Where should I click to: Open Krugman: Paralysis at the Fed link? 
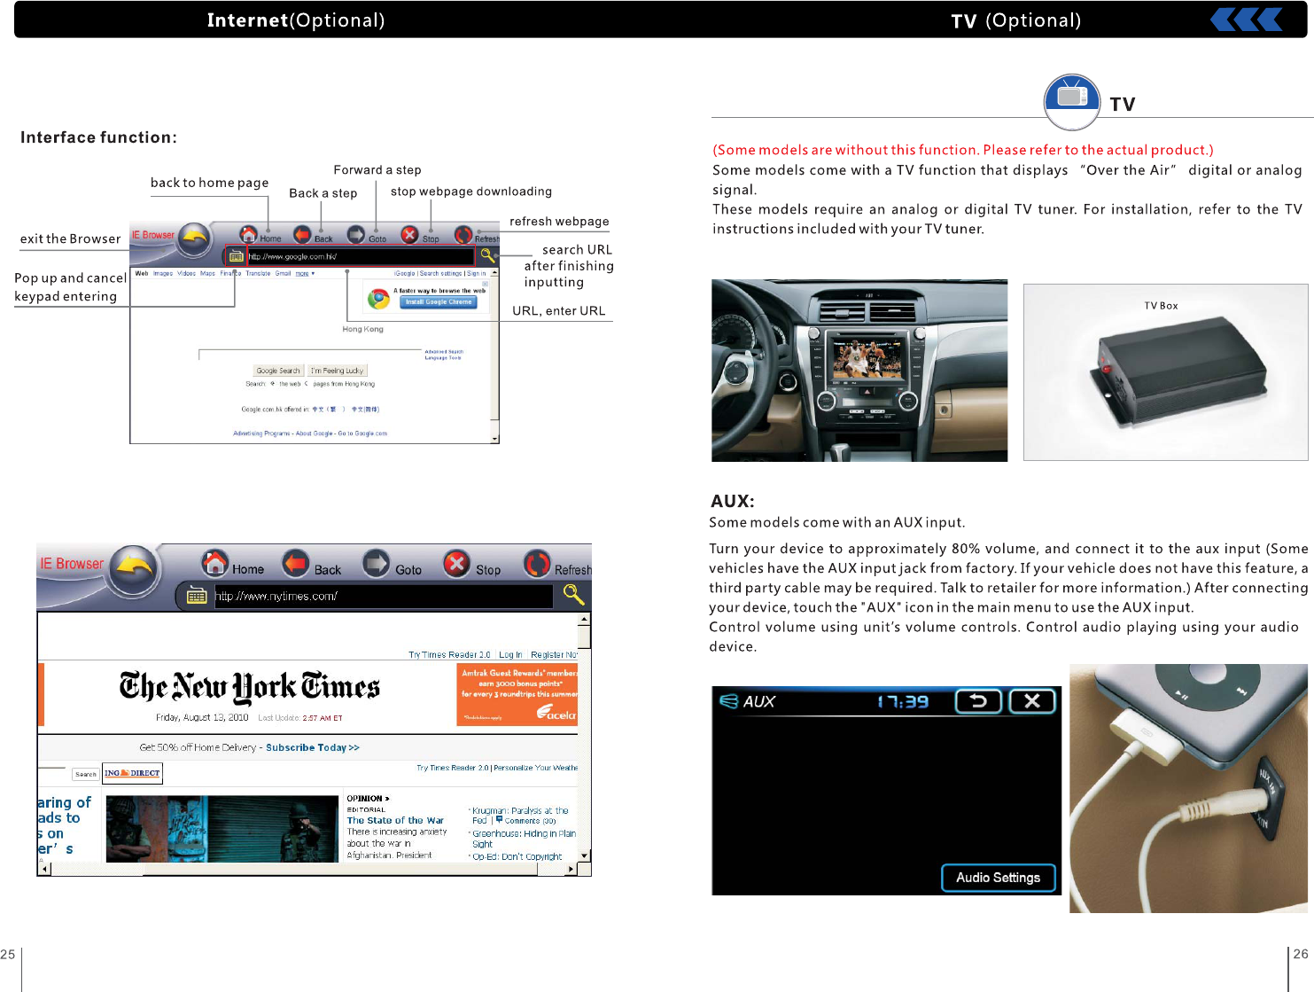coord(520,816)
